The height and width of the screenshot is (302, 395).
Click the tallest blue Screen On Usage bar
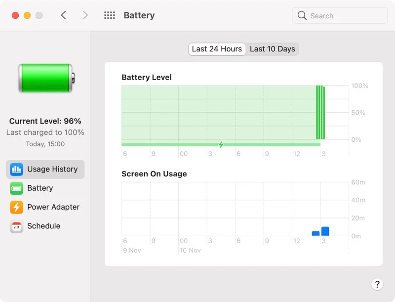tap(325, 231)
